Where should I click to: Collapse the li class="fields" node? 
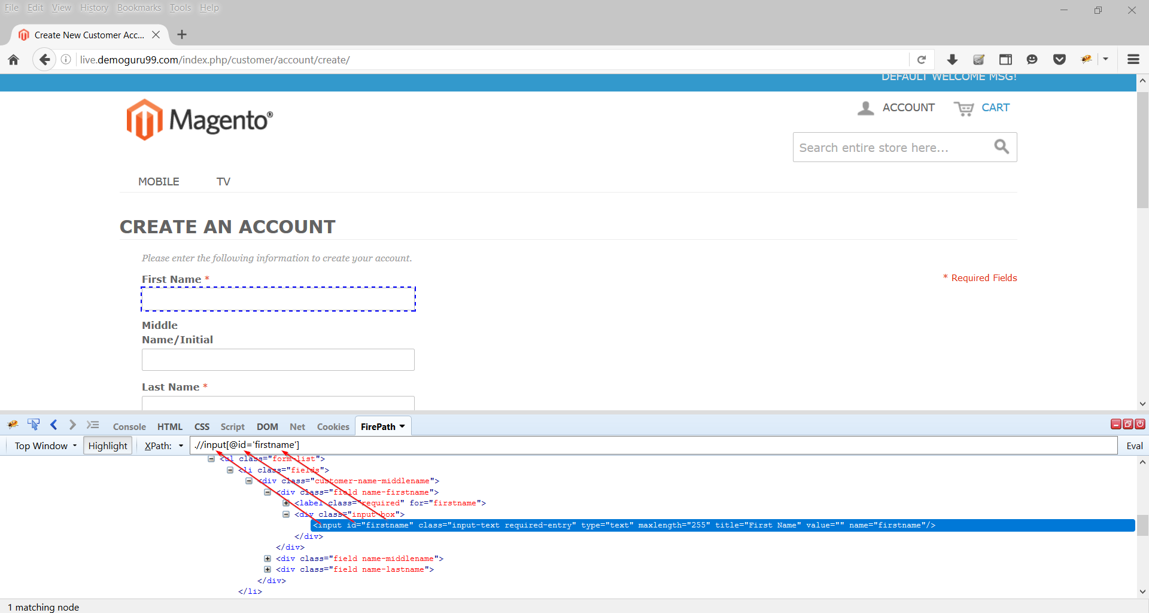click(x=230, y=470)
